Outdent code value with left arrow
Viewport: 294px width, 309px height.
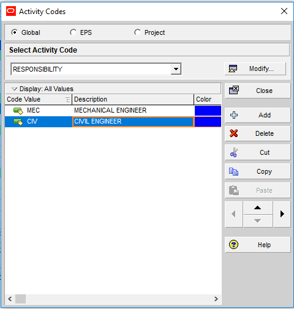tap(234, 214)
